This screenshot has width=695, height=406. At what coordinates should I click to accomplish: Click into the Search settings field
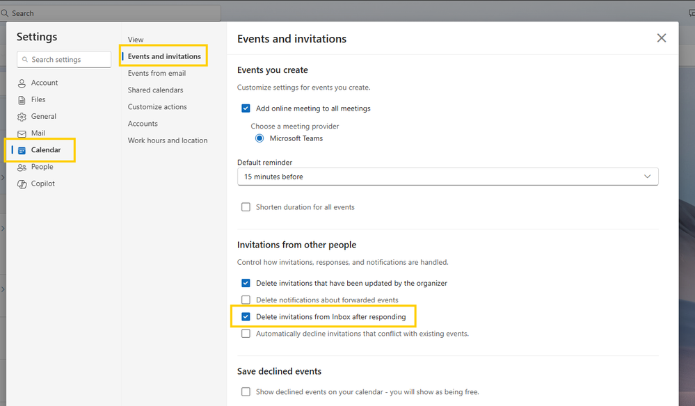[x=64, y=59]
